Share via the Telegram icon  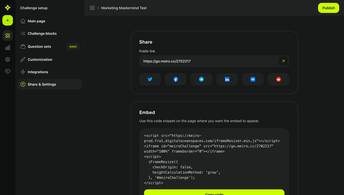tap(201, 79)
